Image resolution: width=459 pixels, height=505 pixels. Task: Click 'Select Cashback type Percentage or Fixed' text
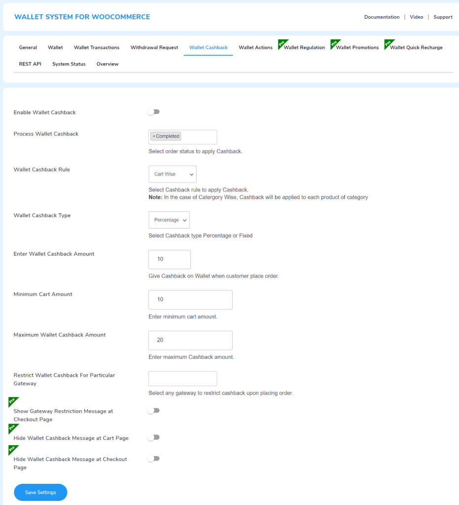pos(201,236)
